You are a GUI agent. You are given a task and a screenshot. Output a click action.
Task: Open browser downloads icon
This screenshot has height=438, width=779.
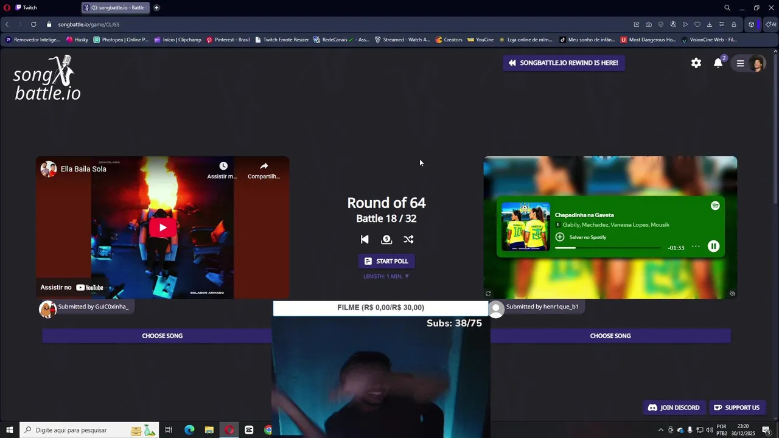pyautogui.click(x=710, y=24)
